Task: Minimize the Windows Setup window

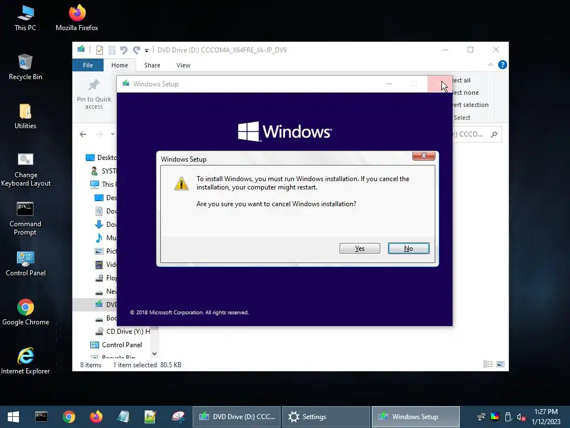Action: click(x=389, y=84)
